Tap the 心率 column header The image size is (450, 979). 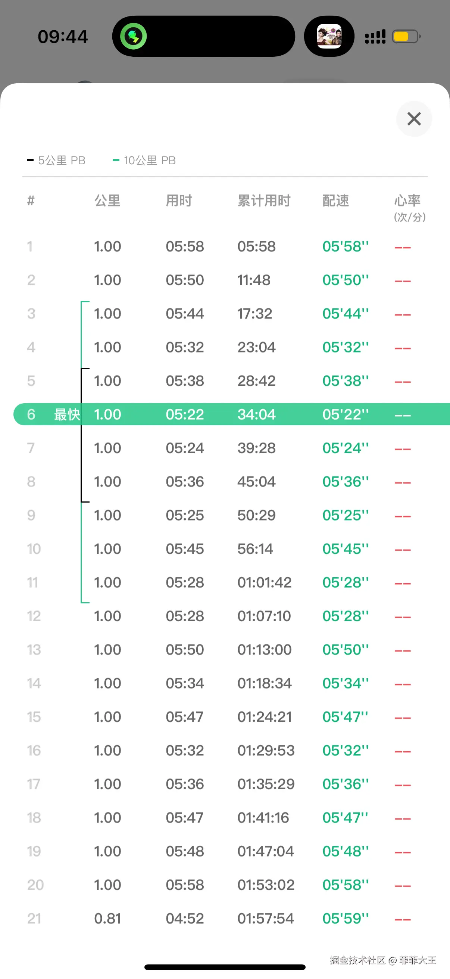pyautogui.click(x=407, y=200)
